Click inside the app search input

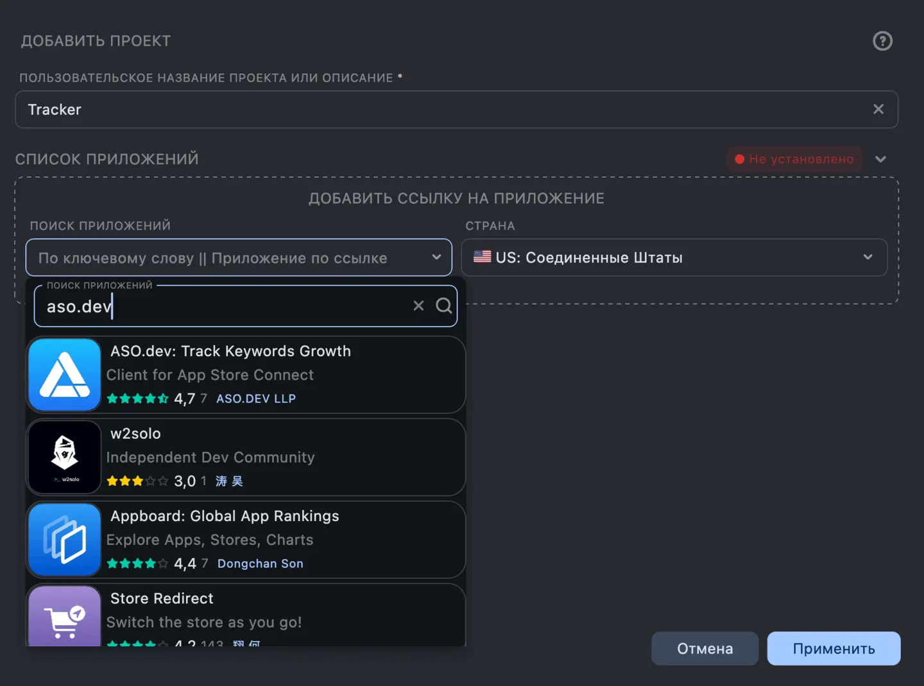tap(225, 306)
